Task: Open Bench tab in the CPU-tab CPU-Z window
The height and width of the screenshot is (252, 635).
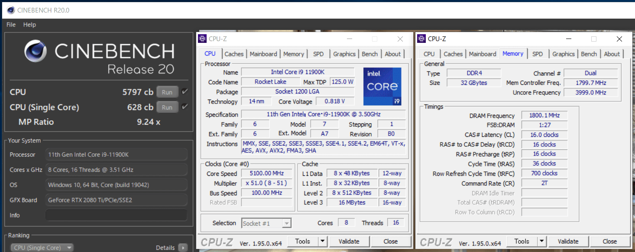Action: tap(369, 54)
